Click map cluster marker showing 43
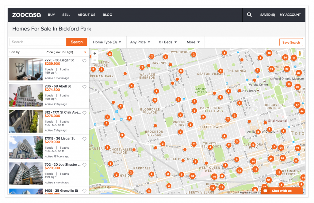The width and height of the screenshot is (314, 203). (x=192, y=176)
